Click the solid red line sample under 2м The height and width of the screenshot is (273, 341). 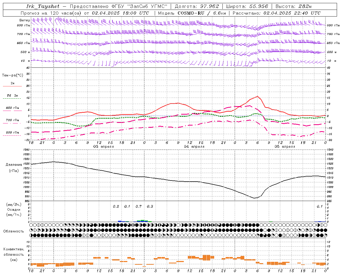click(12, 86)
